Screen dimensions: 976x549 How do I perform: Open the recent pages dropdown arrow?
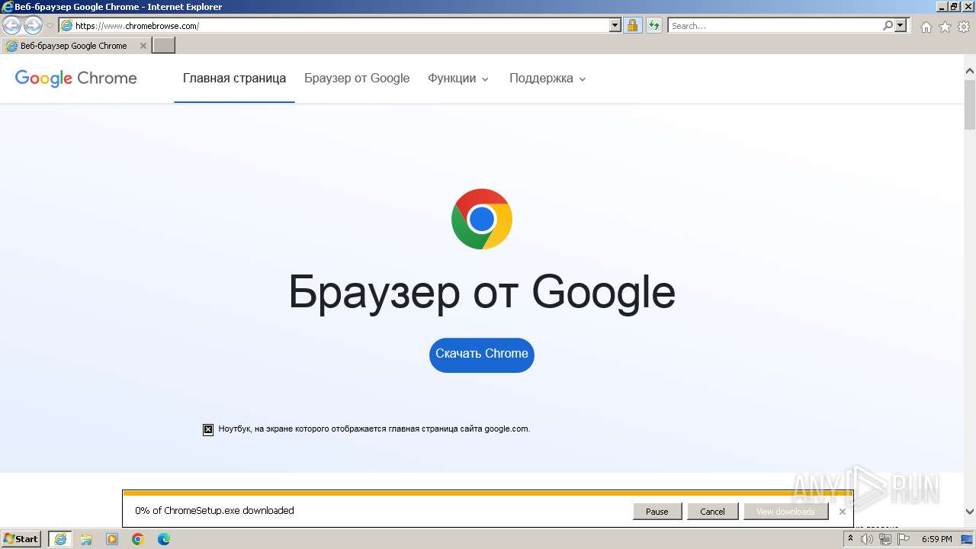point(50,26)
